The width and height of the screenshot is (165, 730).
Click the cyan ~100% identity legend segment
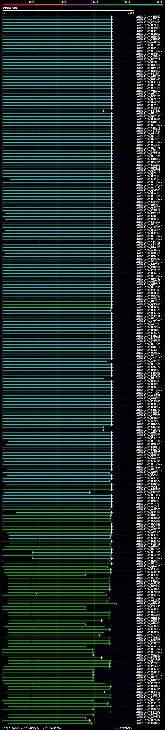[146, 5]
